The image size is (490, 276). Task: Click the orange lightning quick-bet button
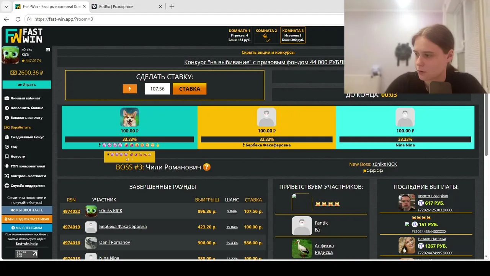coord(129,89)
